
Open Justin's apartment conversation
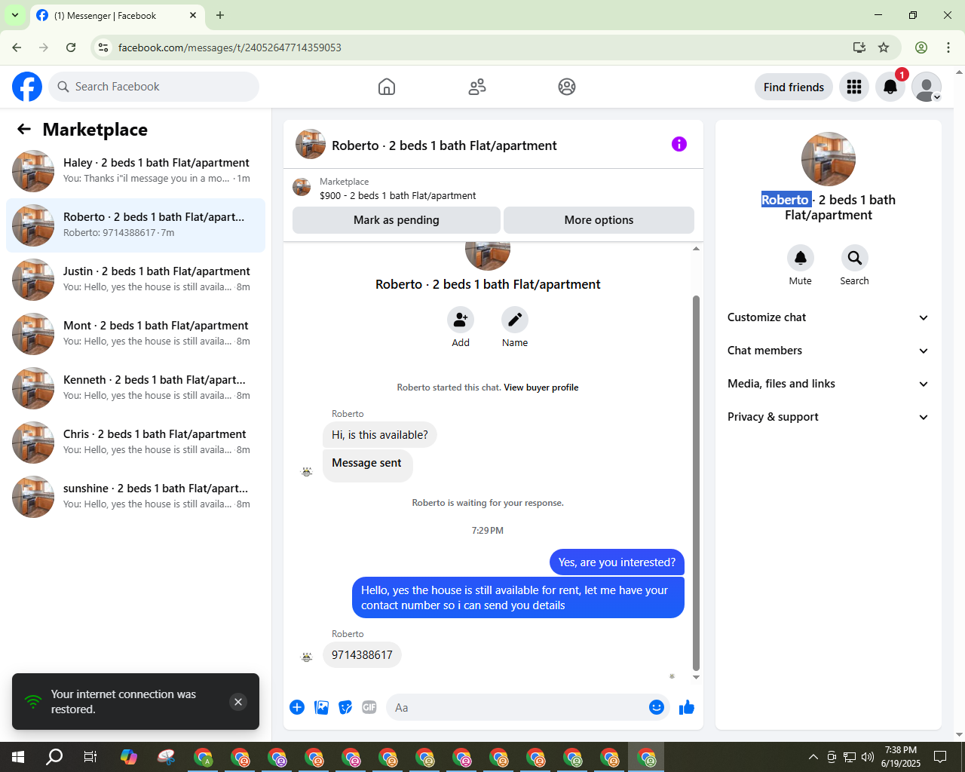136,280
